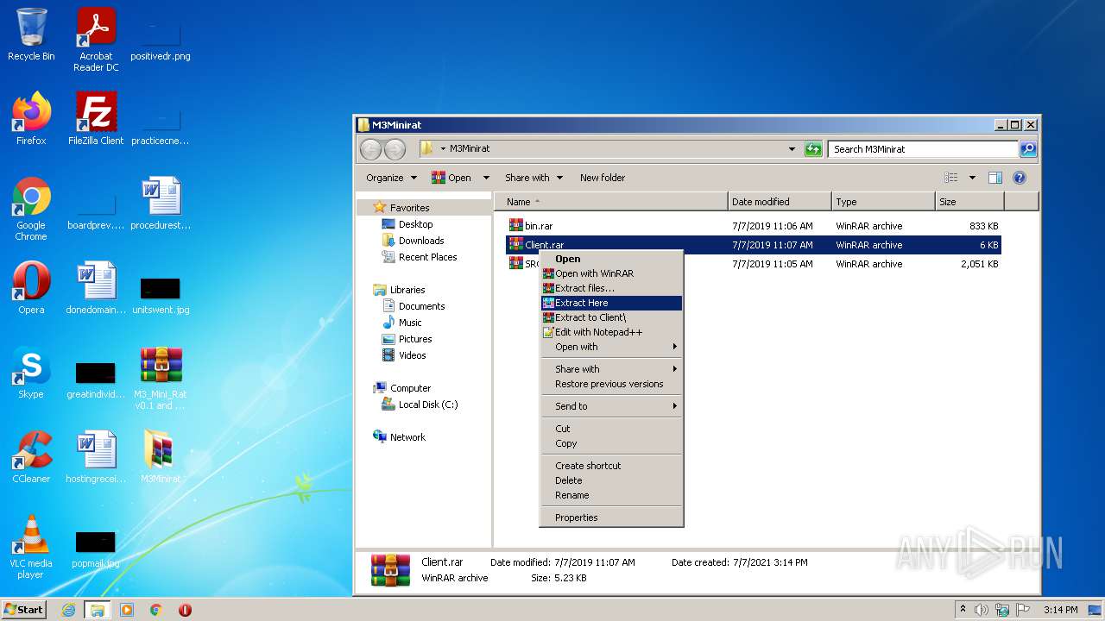Screen dimensions: 1105x621
Task: Launch Opera browser from desktop
Action: [x=31, y=288]
